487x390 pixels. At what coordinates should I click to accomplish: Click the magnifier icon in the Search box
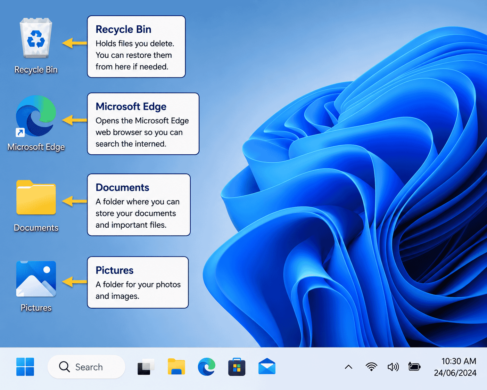pyautogui.click(x=64, y=367)
